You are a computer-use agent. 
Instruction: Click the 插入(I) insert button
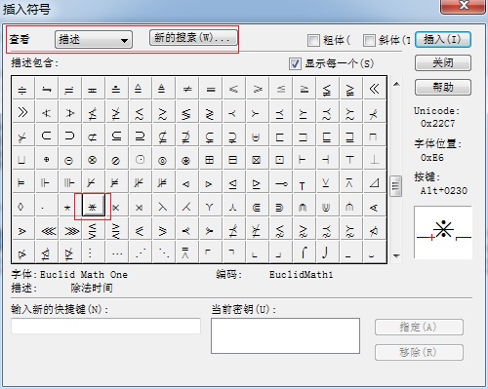pyautogui.click(x=443, y=40)
